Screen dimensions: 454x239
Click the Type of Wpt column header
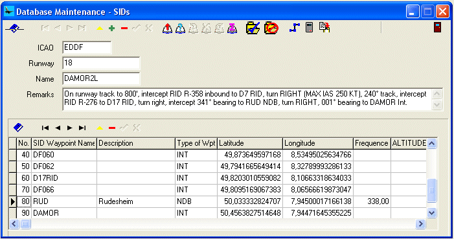click(x=196, y=143)
